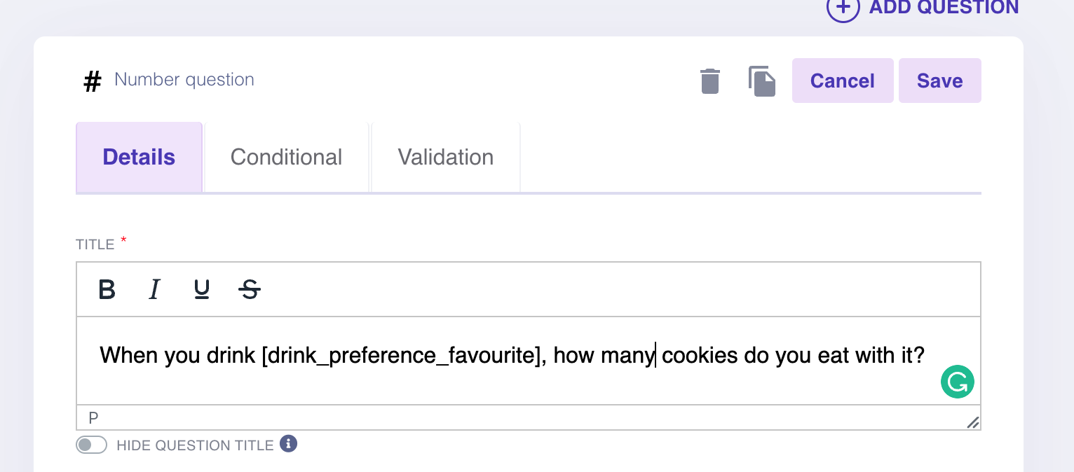Select the Details tab
Image resolution: width=1074 pixels, height=472 pixels.
[x=138, y=157]
